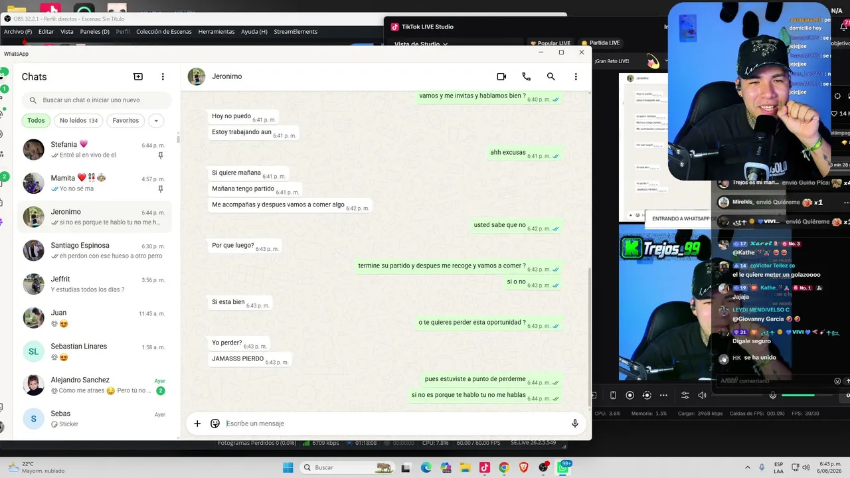Click the WhatsApp taskbar icon

[x=563, y=467]
